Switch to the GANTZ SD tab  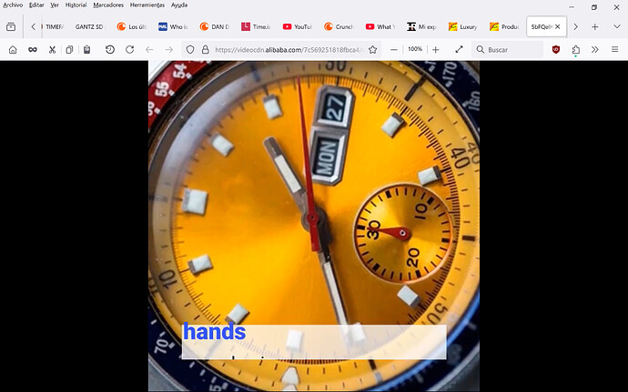pyautogui.click(x=89, y=26)
